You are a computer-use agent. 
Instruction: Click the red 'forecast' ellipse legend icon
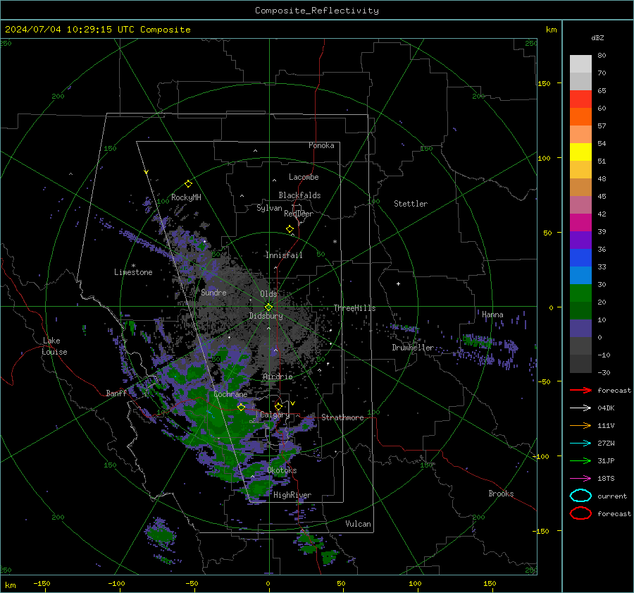click(580, 513)
